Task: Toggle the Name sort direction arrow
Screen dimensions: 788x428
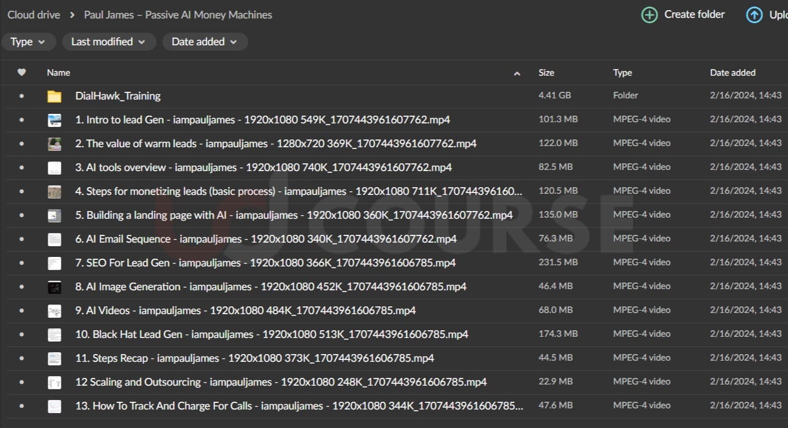Action: (517, 73)
